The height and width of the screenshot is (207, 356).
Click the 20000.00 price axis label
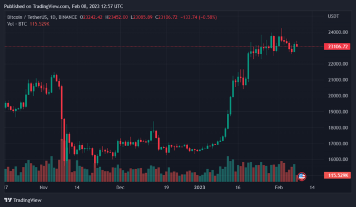pos(338,96)
